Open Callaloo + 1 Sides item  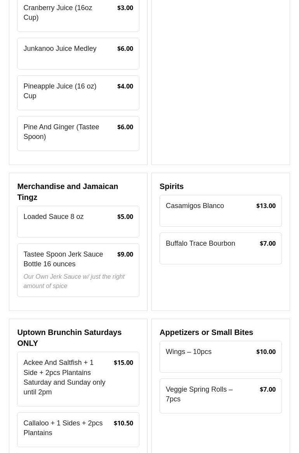(x=78, y=430)
